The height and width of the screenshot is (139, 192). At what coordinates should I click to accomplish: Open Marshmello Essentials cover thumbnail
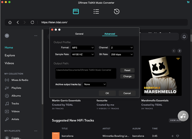tap(161, 76)
